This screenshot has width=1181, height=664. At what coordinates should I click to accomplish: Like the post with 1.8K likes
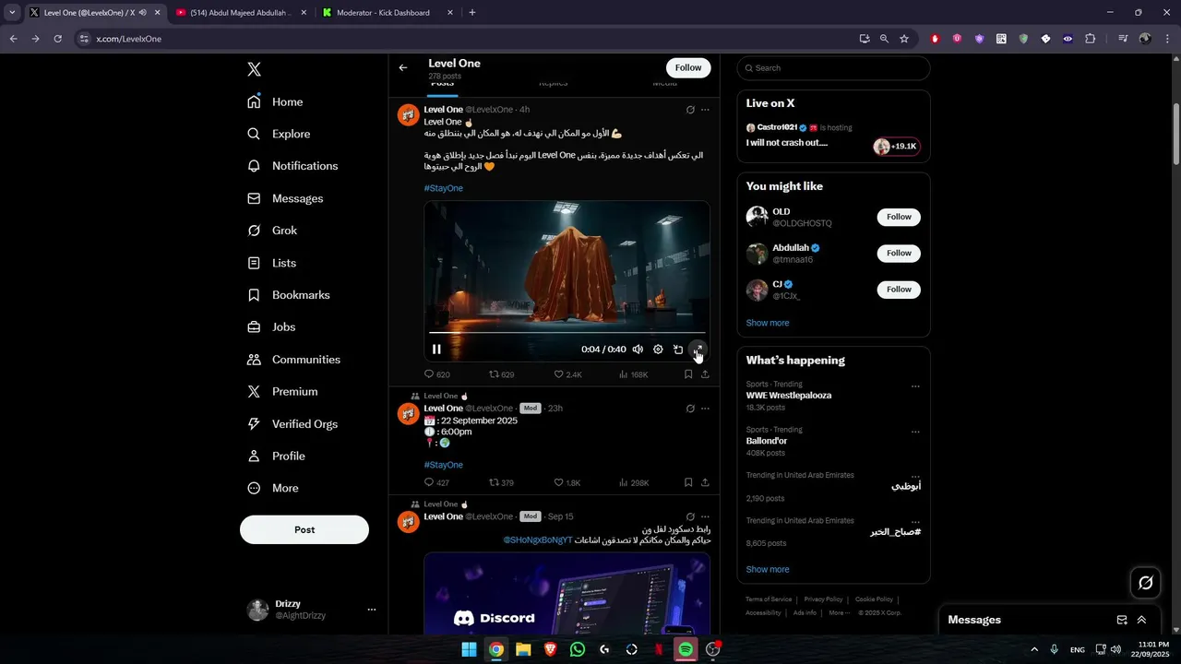click(x=567, y=482)
